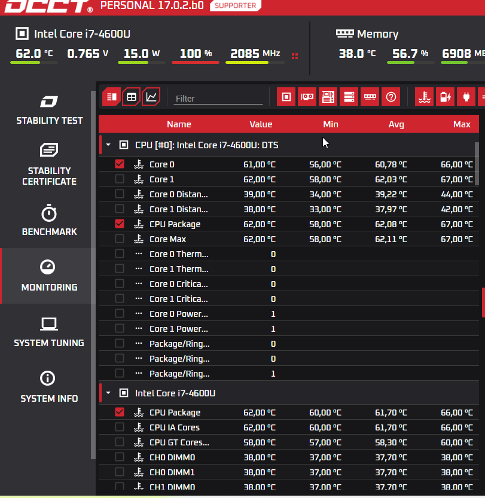Click the Memory module icon in header
The image size is (485, 498).
(345, 33)
